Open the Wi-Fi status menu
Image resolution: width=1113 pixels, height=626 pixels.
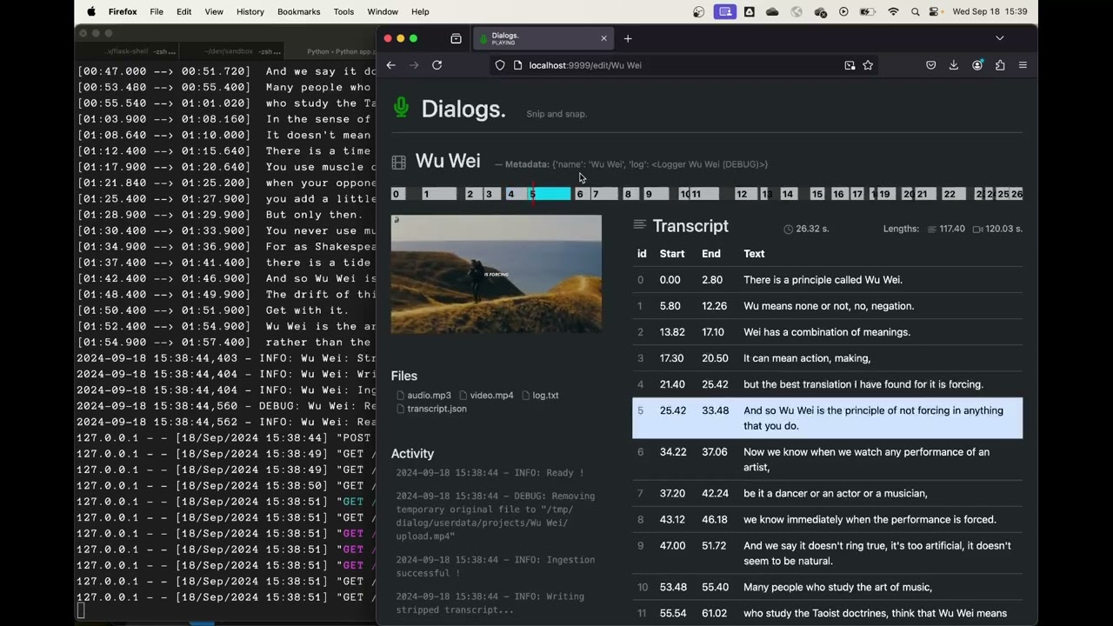893,11
